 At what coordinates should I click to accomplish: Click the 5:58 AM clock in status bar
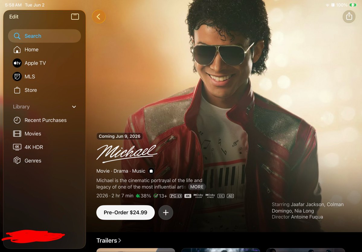pyautogui.click(x=13, y=5)
